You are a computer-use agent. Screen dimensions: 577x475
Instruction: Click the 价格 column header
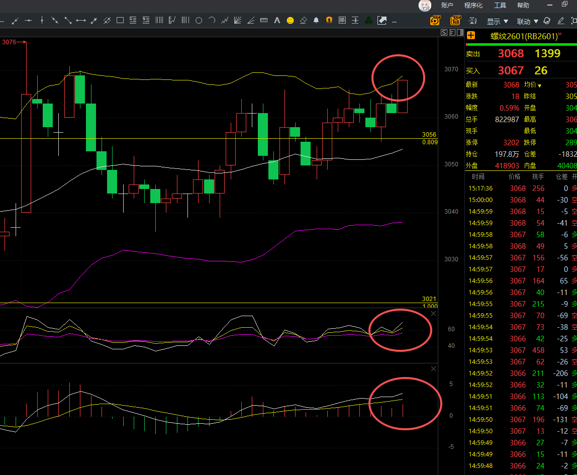(x=515, y=176)
